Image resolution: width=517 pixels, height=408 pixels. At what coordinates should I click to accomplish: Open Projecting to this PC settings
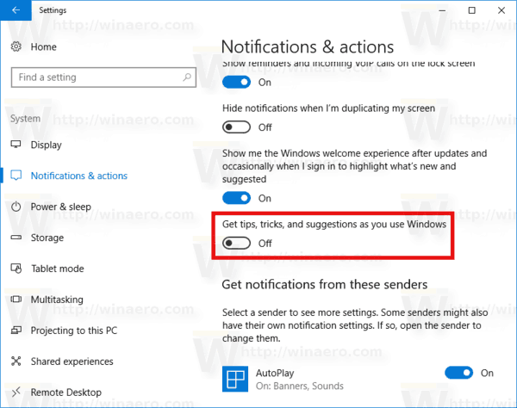[x=74, y=331]
